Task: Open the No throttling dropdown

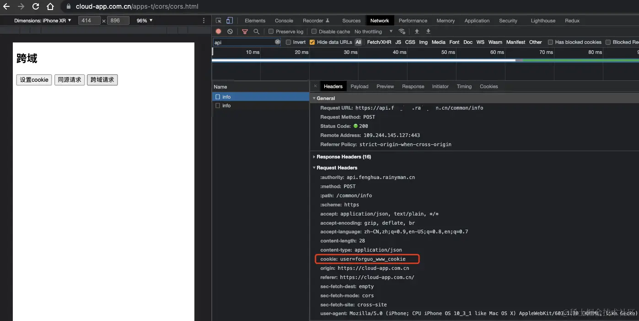Action: [x=373, y=32]
